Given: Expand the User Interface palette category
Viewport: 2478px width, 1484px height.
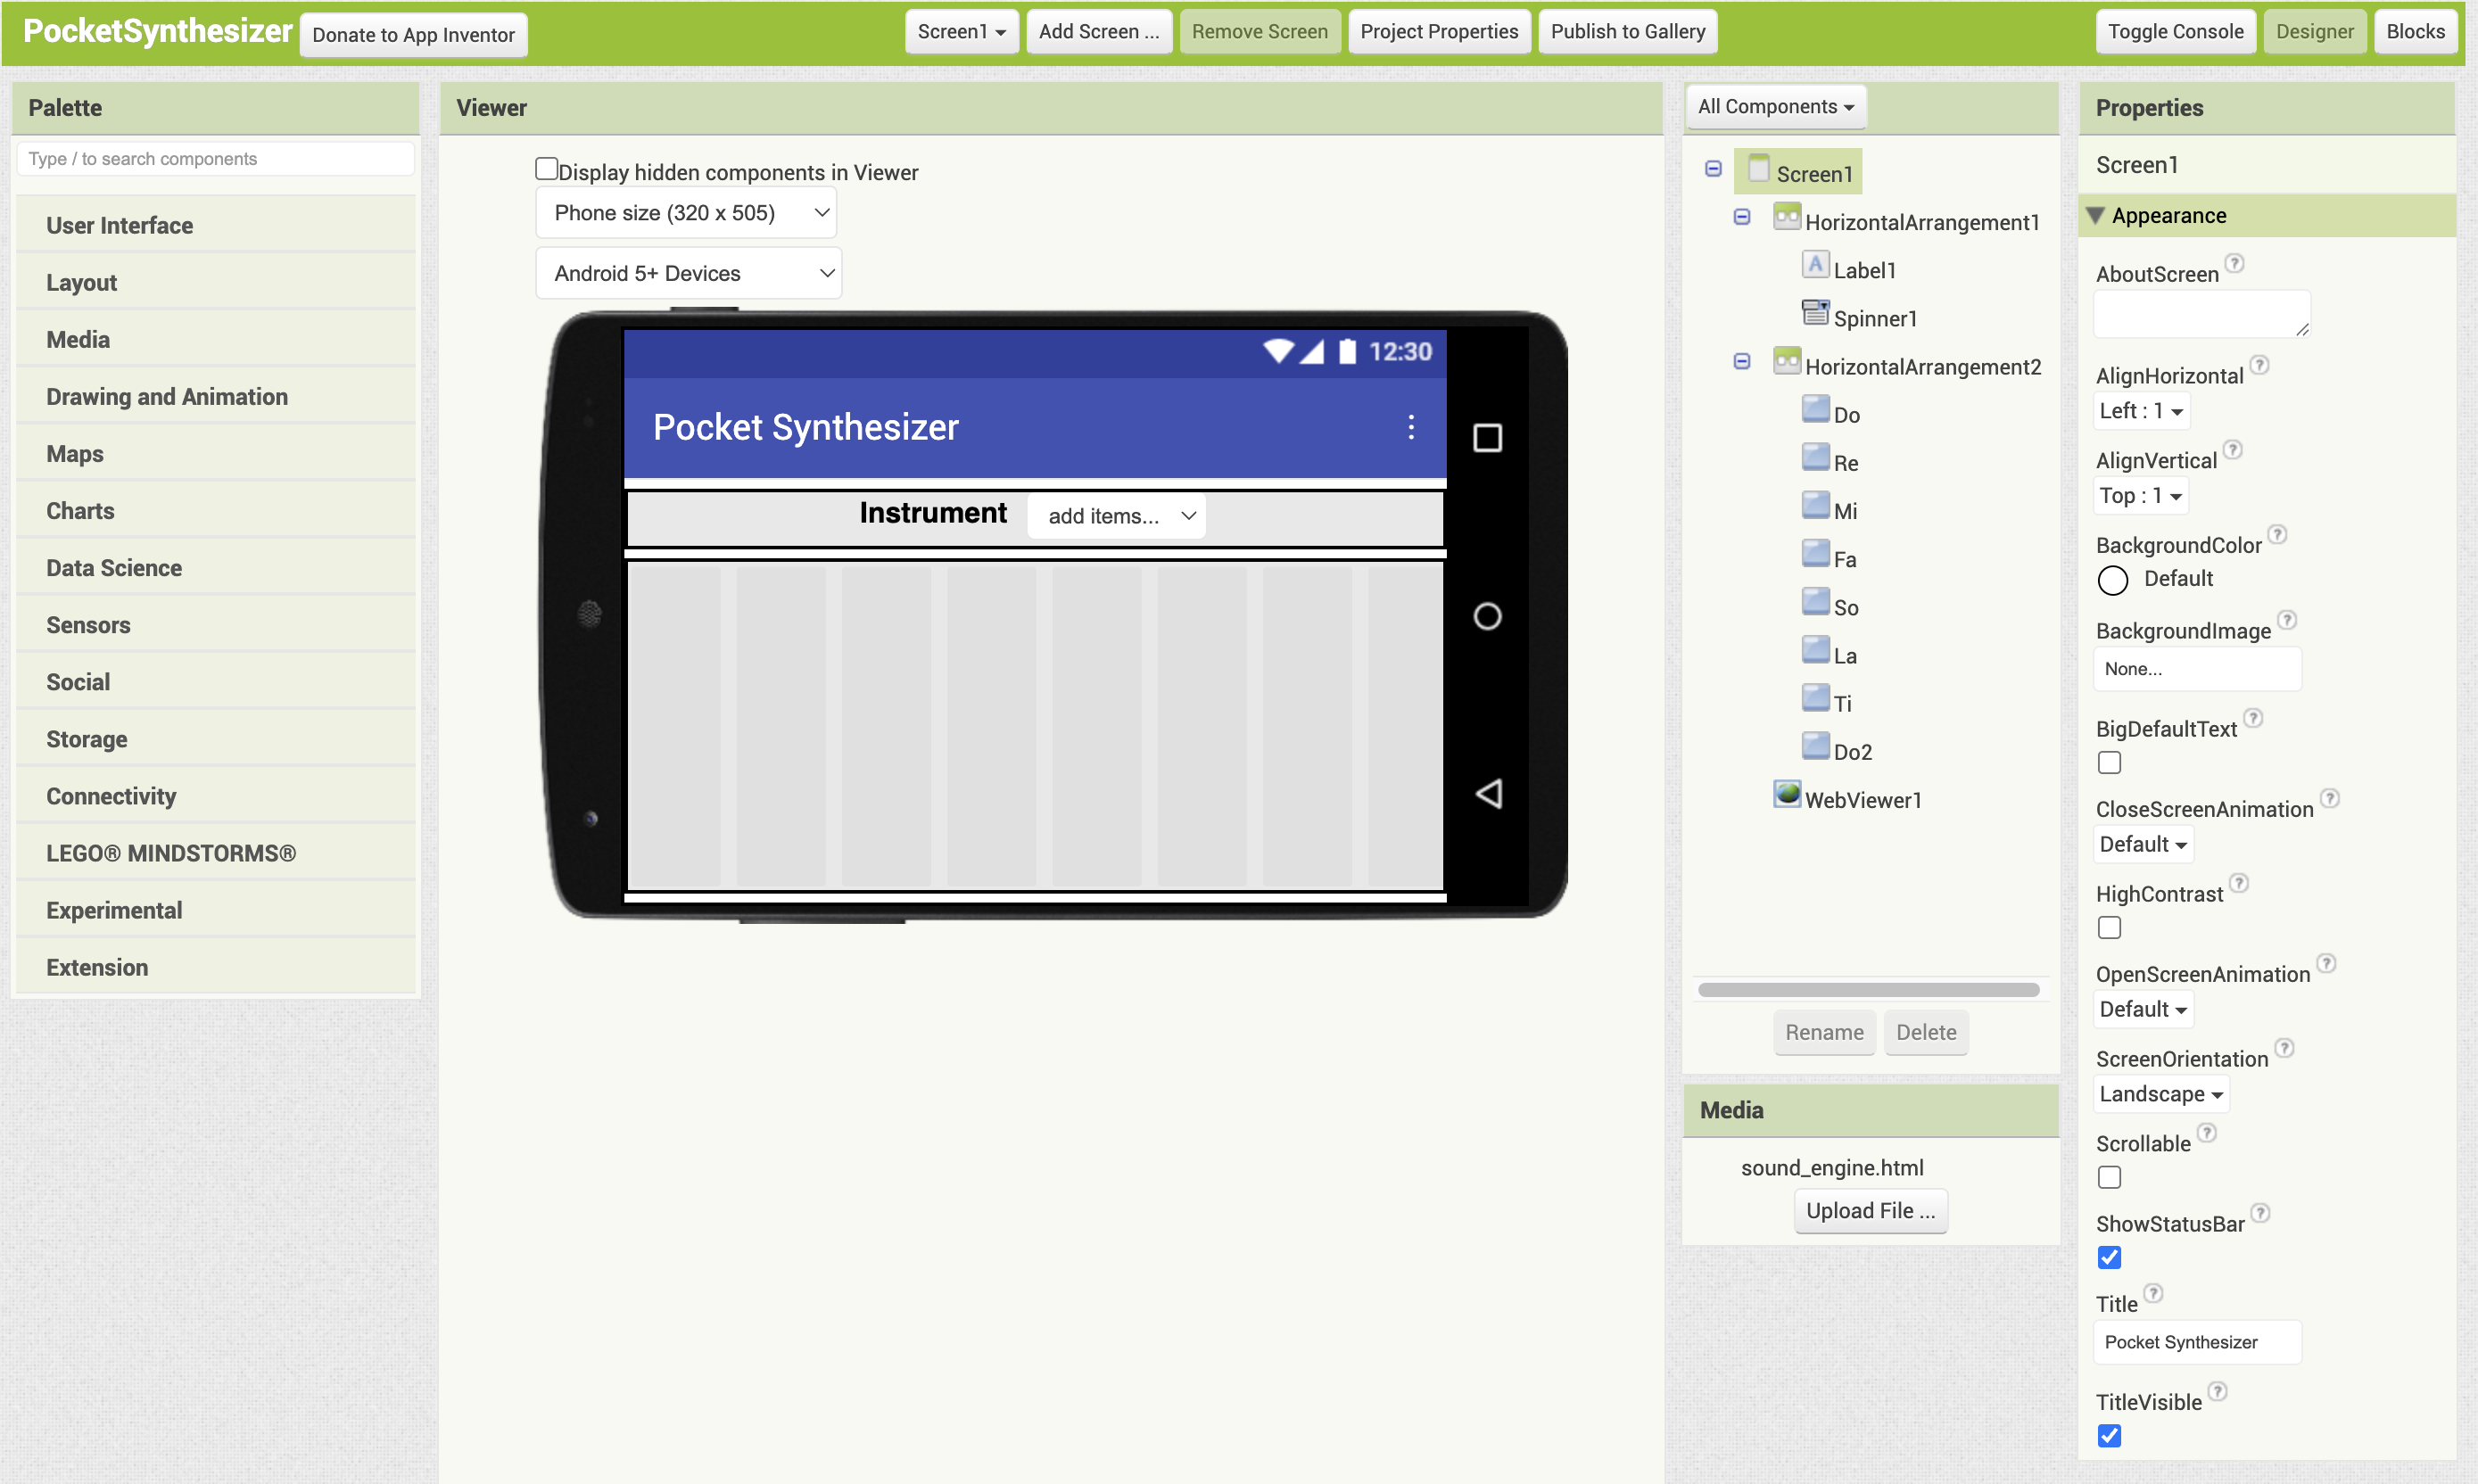Looking at the screenshot, I should click(120, 225).
